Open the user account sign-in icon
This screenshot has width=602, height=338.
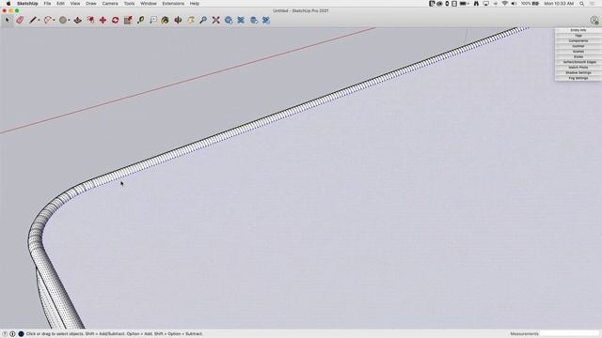click(594, 21)
